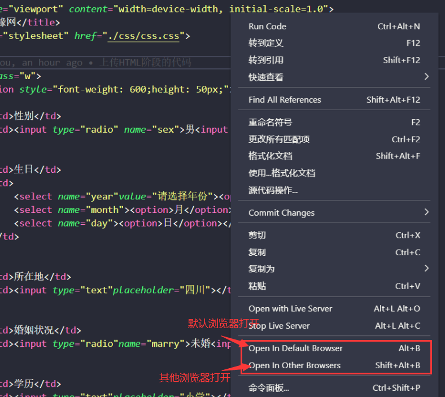
Task: Choose 使用...格式化文档 option
Action: coord(334,173)
